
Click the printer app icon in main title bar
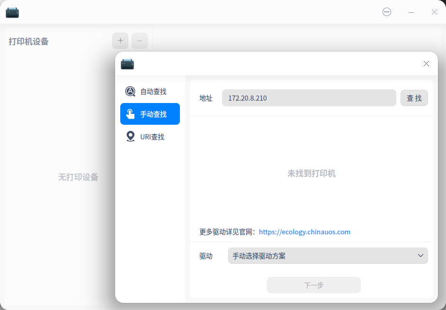(12, 12)
